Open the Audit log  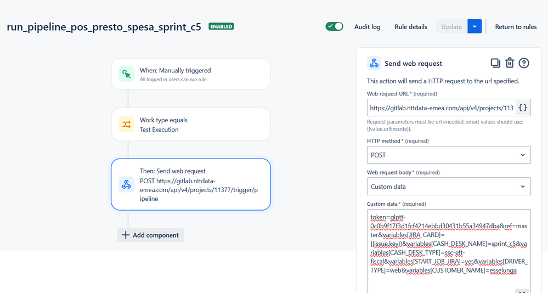[x=368, y=27]
